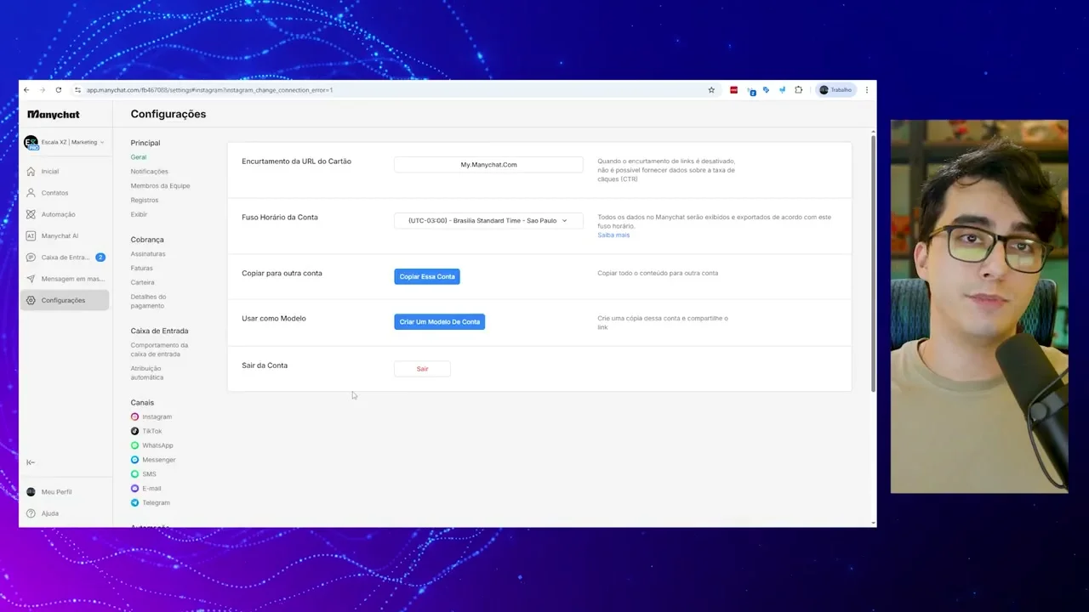Click the Usar como Modelo label
The image size is (1089, 612).
[x=274, y=319]
